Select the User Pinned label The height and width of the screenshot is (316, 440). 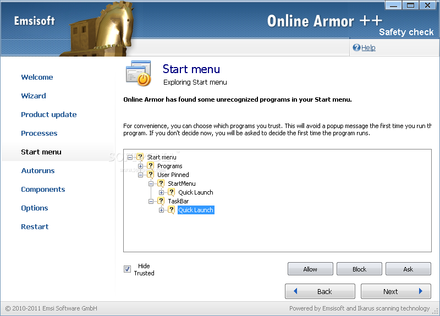click(173, 175)
